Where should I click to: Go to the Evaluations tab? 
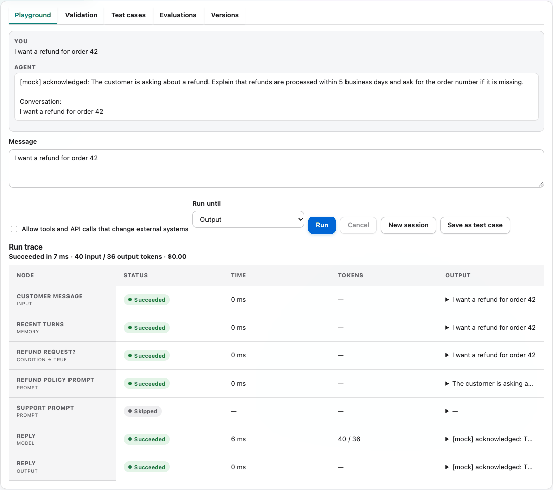coord(178,15)
